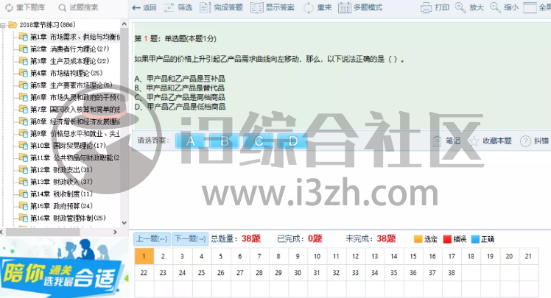The height and width of the screenshot is (298, 551).
Task: Show answers with 显示答案
Action: pyautogui.click(x=273, y=7)
